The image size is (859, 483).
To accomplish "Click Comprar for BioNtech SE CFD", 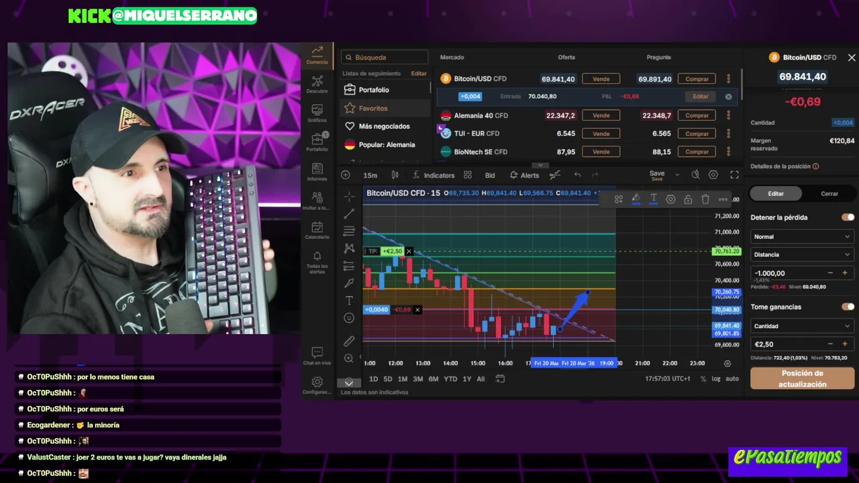I will [x=697, y=152].
